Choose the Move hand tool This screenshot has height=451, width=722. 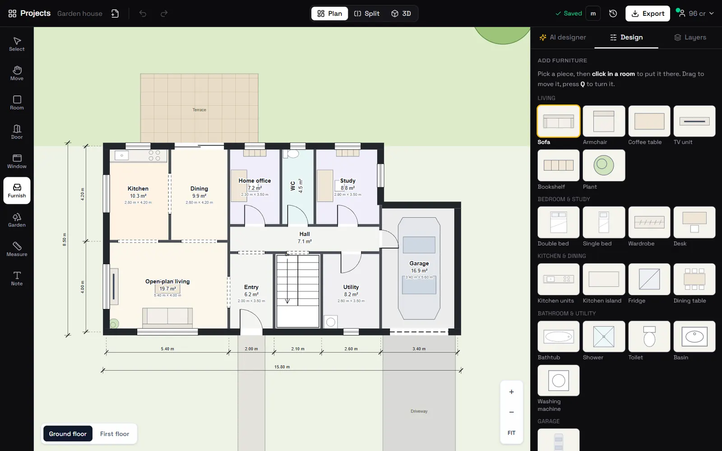(17, 74)
